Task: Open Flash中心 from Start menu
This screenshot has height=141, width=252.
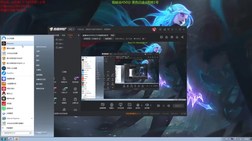Action: (x=18, y=73)
